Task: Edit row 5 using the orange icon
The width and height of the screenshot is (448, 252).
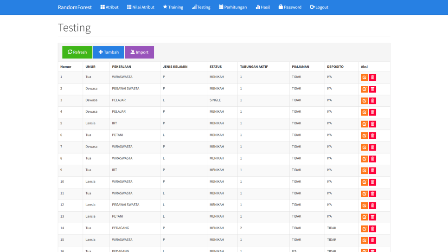Action: click(365, 124)
